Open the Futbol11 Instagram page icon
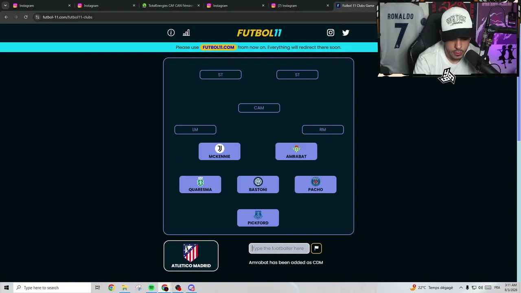The image size is (521, 293). 331,33
